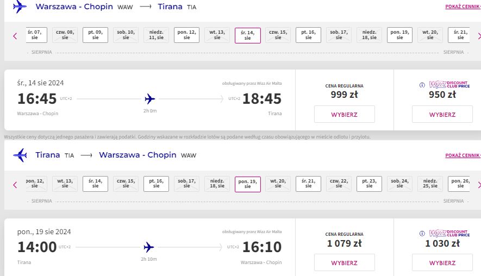Click the outbound airplane icon beside Warszawa - Chopin

[20, 7]
